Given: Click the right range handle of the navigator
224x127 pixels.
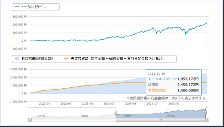Looking at the screenshot, I should pos(206,113).
